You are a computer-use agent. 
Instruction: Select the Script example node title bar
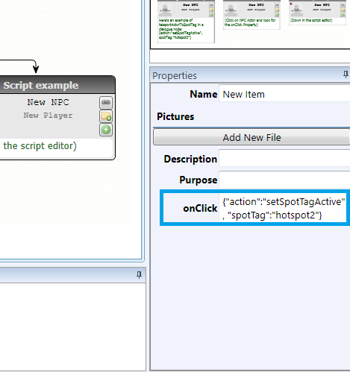57,85
